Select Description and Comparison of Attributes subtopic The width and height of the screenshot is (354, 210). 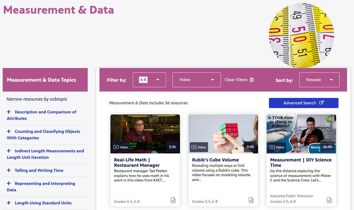click(41, 115)
